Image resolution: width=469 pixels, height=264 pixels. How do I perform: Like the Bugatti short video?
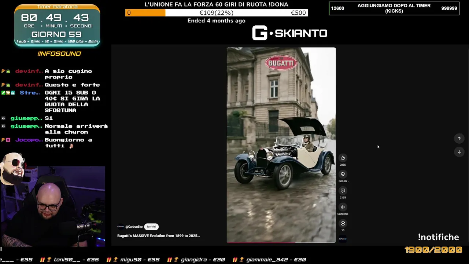[343, 158]
